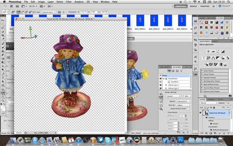Viewport: 233px width, 146px height.
Task: Switch to the Swatches tab
Action: (211, 18)
